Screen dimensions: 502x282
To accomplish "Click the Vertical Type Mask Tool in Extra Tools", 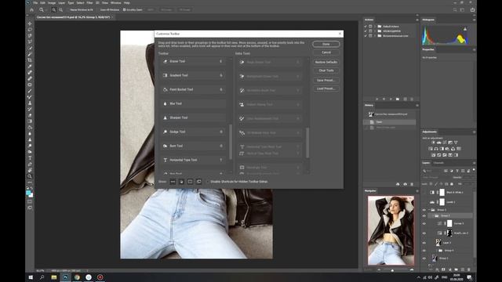I will click(x=270, y=154).
